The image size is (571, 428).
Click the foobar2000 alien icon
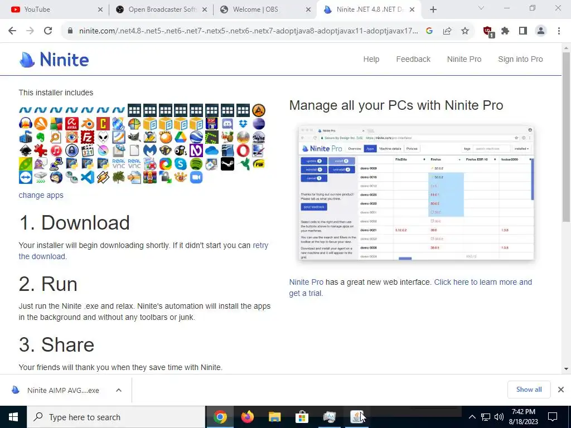point(103,137)
